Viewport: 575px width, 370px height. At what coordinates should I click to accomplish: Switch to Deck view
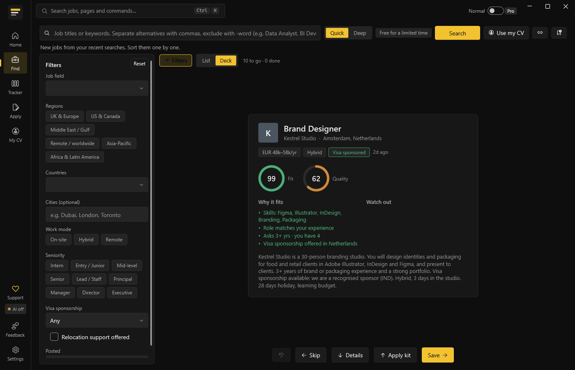[226, 60]
